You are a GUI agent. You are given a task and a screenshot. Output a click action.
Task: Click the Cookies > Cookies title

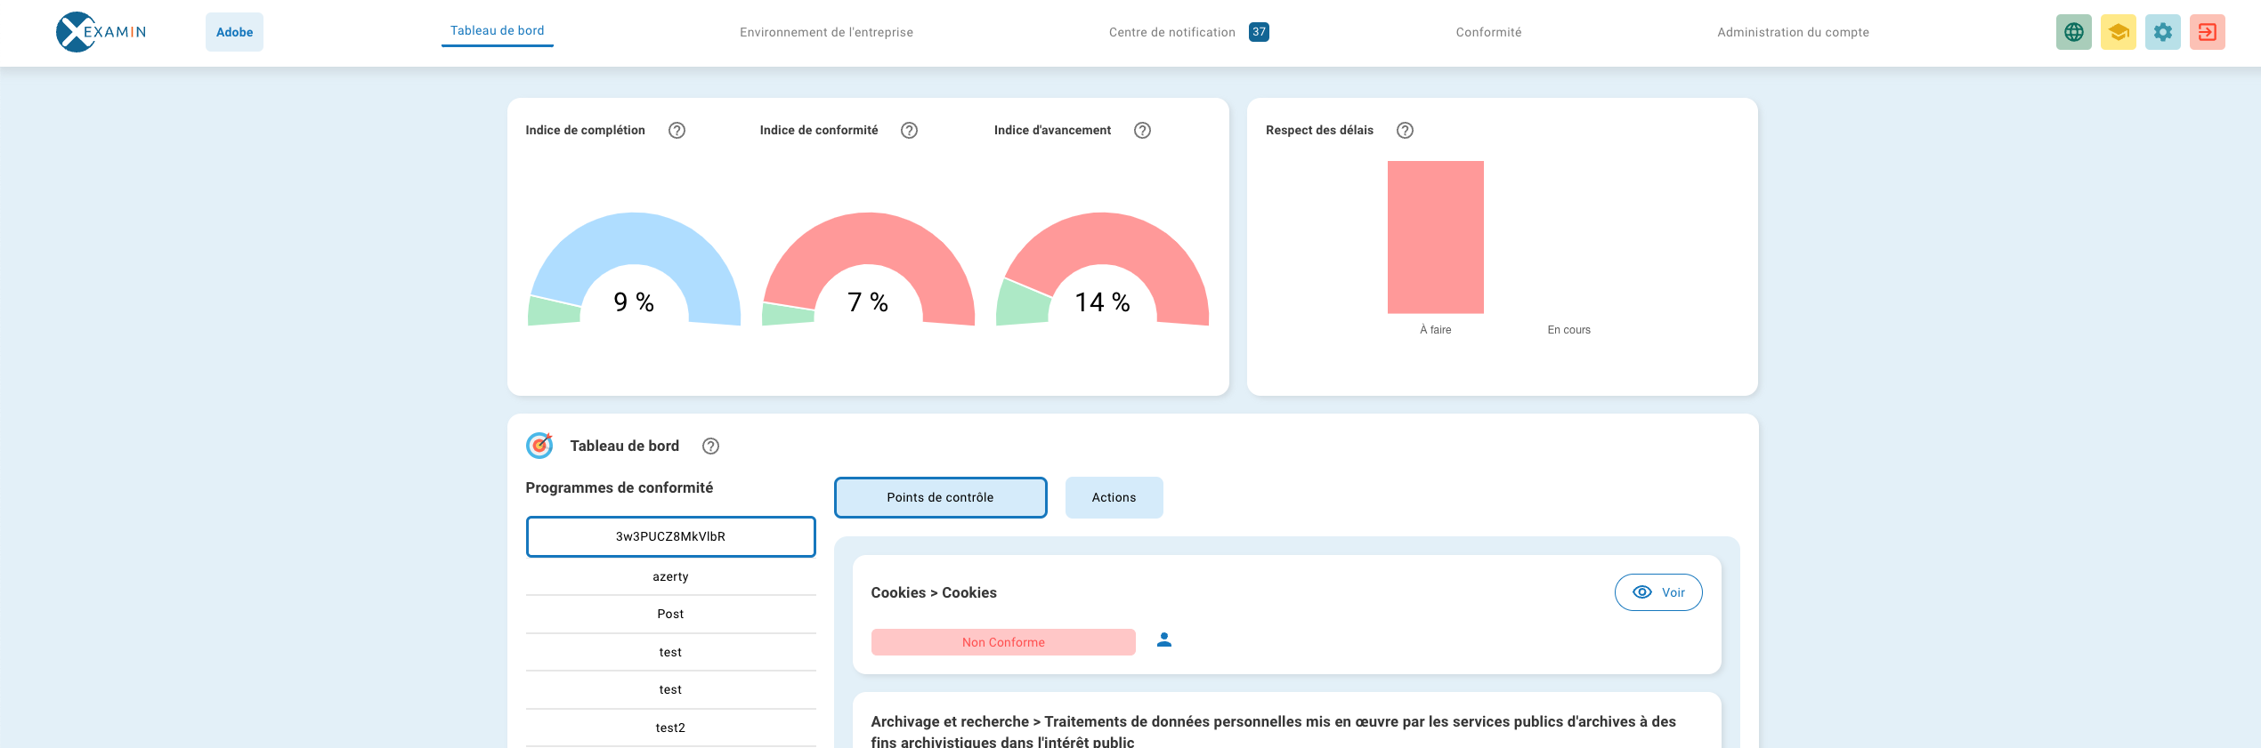coord(934,592)
